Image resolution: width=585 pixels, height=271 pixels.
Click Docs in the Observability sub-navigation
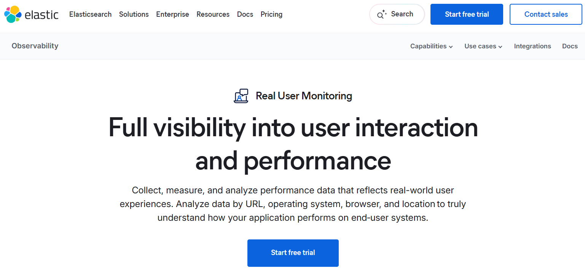point(570,46)
